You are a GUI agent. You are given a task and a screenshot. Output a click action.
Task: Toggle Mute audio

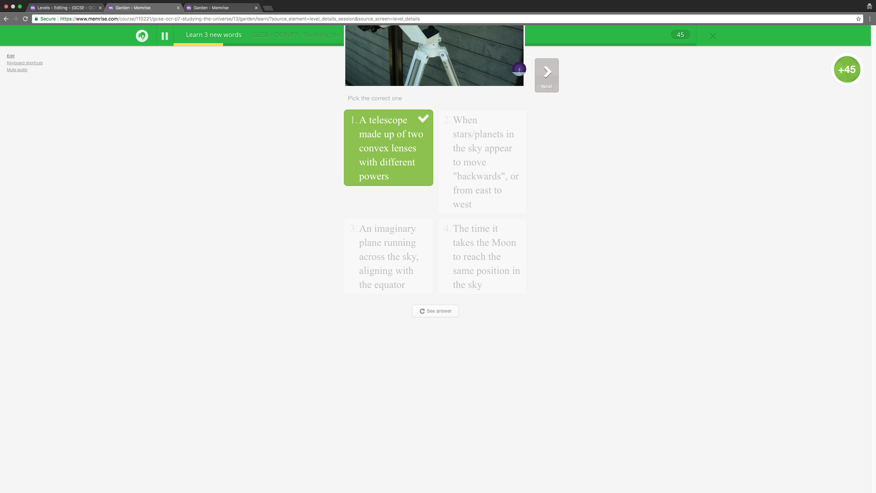[x=17, y=69]
